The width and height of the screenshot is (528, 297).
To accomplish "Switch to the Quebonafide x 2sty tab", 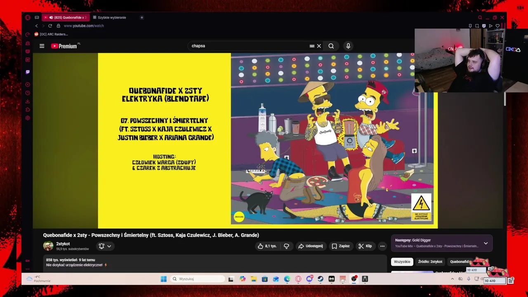I will coord(65,17).
